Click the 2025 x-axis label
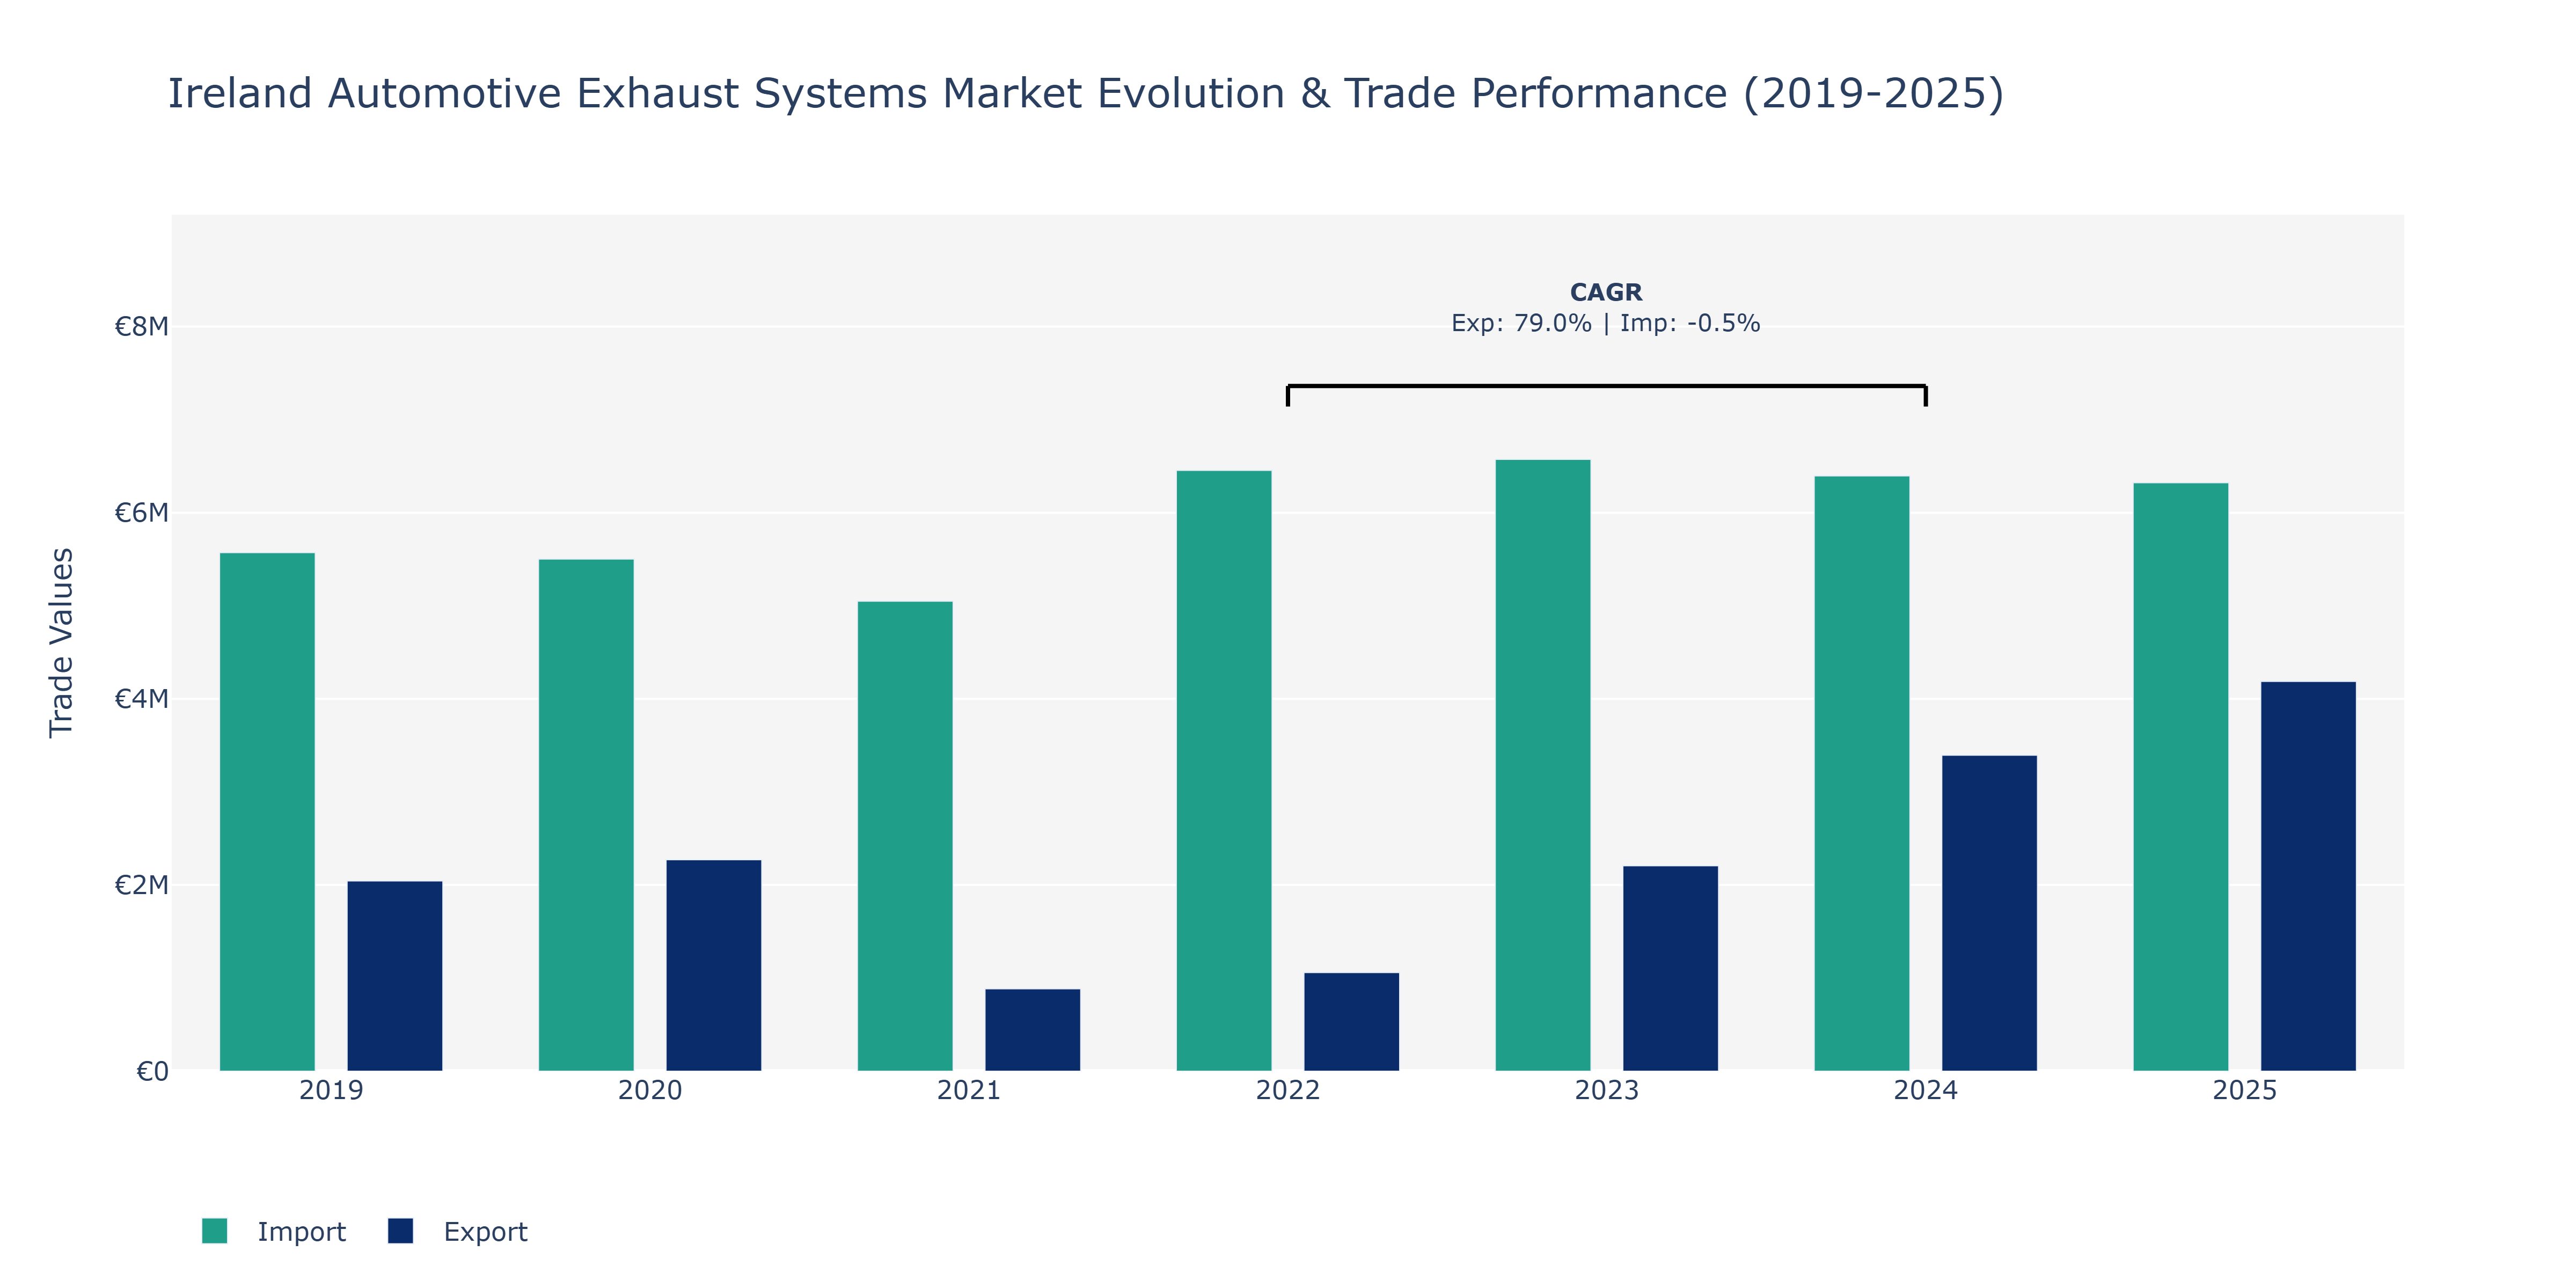The width and height of the screenshot is (2576, 1288). click(x=2245, y=1090)
